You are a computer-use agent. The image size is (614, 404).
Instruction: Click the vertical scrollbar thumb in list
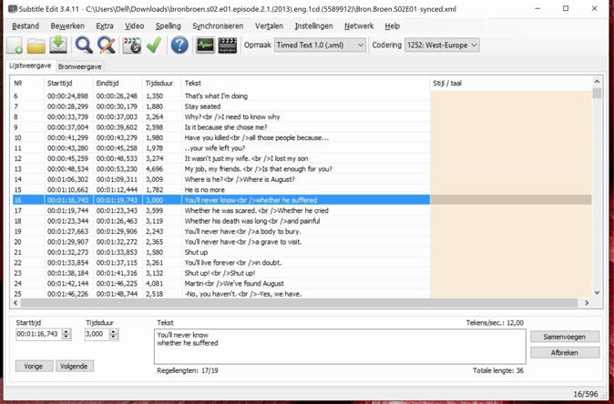click(x=597, y=94)
